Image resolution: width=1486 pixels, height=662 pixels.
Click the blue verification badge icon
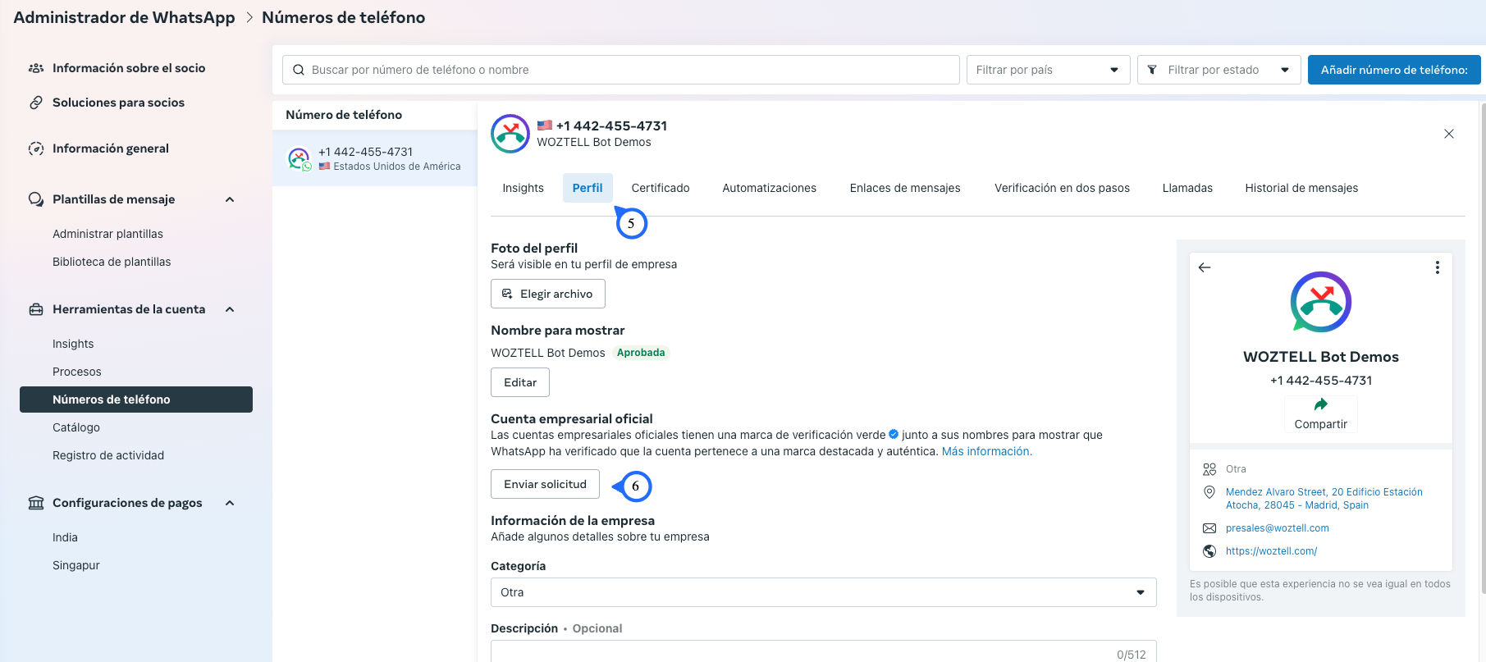[x=894, y=435]
